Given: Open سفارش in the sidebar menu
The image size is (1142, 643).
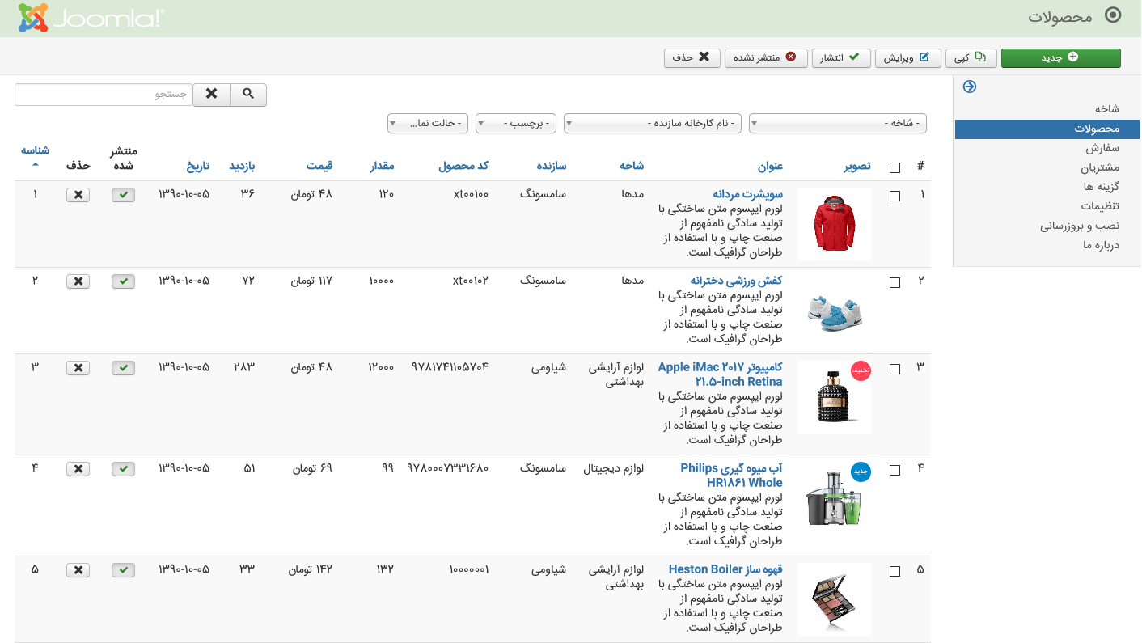Looking at the screenshot, I should 1102,149.
